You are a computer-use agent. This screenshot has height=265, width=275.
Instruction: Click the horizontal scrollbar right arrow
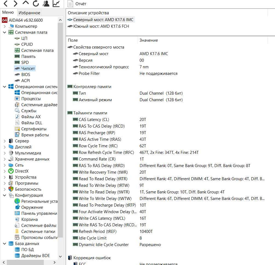54,262
